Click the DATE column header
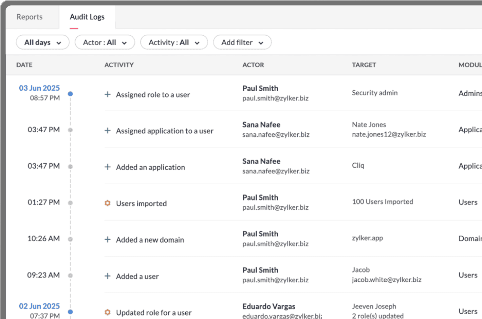Viewport: 482px width, 319px height. click(x=24, y=65)
